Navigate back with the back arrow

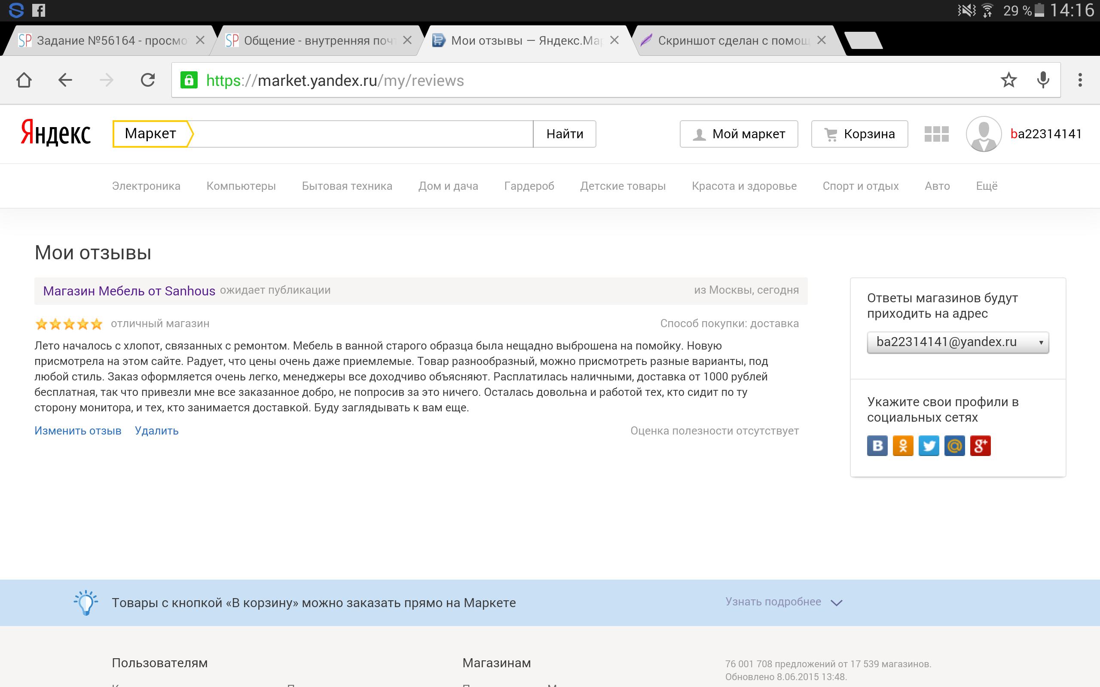pos(65,80)
